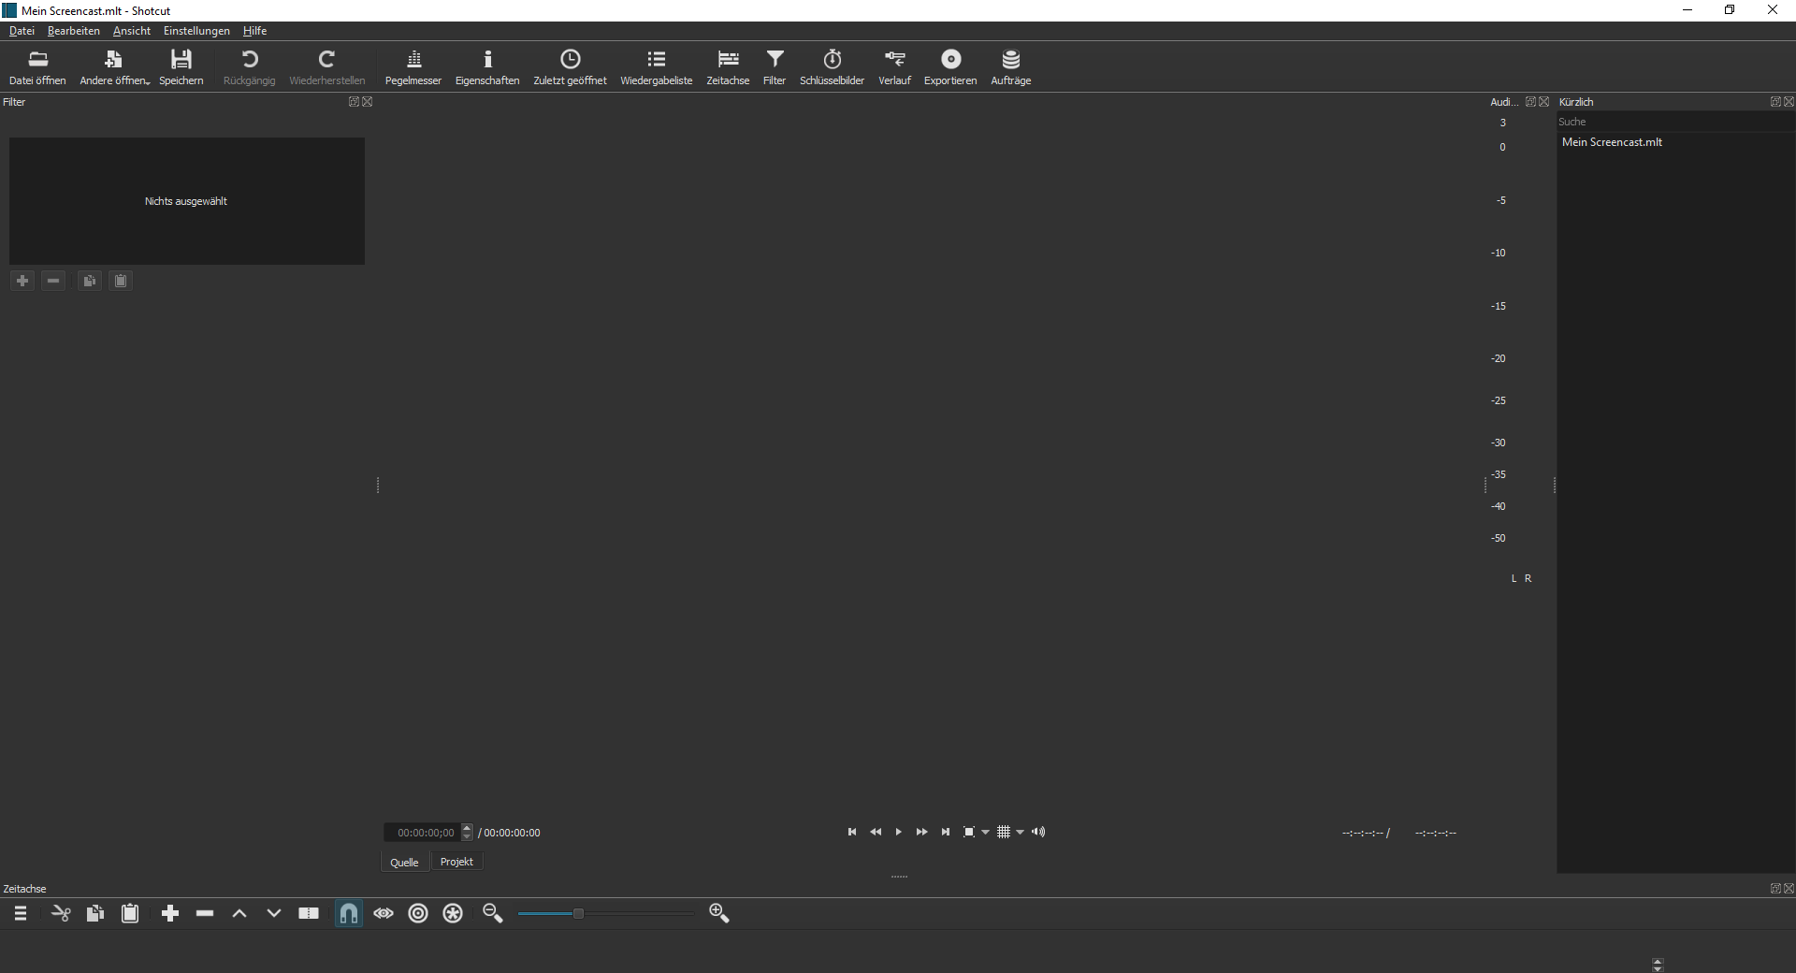The image size is (1796, 973).
Task: Toggle the Verlauf history panel
Action: [894, 67]
